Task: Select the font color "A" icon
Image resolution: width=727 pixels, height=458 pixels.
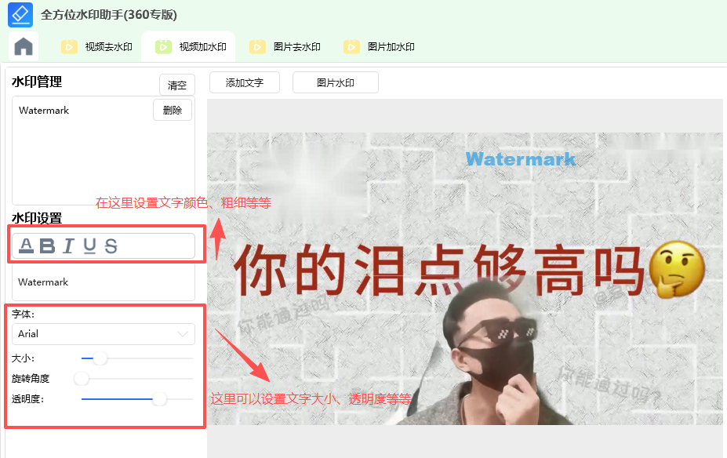Action: click(26, 245)
